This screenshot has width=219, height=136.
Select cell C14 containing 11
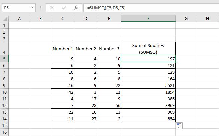[x=63, y=119]
